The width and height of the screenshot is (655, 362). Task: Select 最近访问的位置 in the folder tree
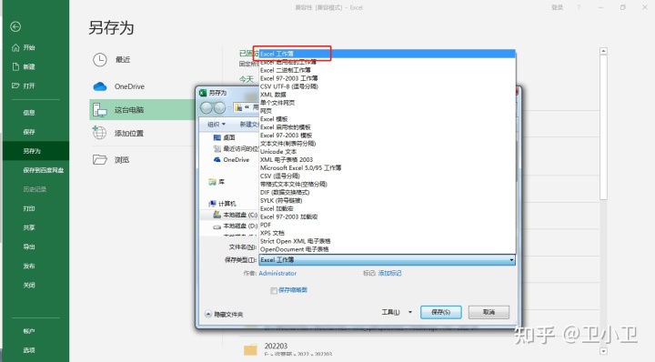tap(240, 148)
